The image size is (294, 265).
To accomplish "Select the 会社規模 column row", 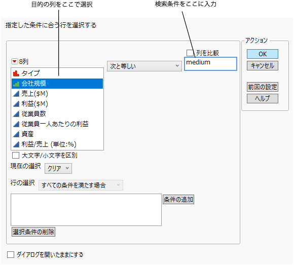I will 57,84.
